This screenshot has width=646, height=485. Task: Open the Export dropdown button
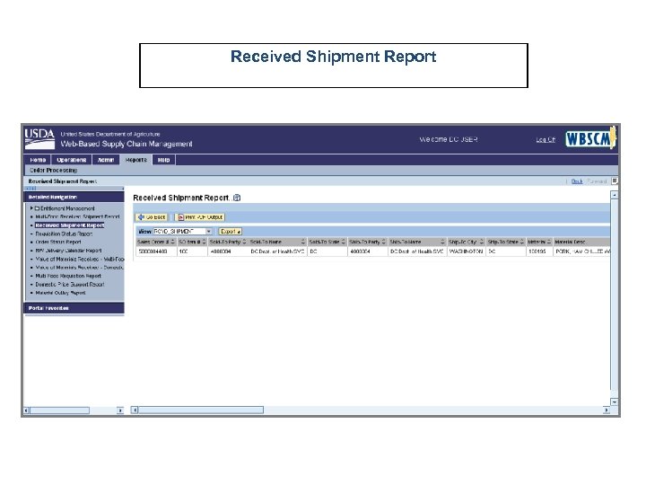[230, 232]
